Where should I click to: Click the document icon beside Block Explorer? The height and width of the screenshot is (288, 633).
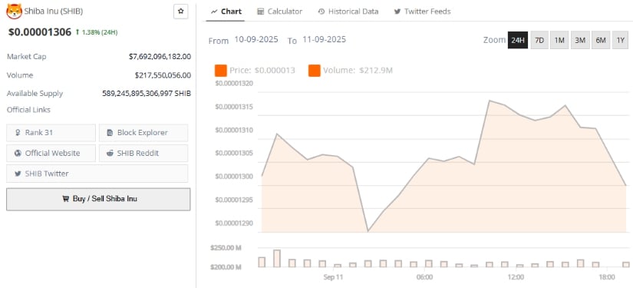(110, 133)
